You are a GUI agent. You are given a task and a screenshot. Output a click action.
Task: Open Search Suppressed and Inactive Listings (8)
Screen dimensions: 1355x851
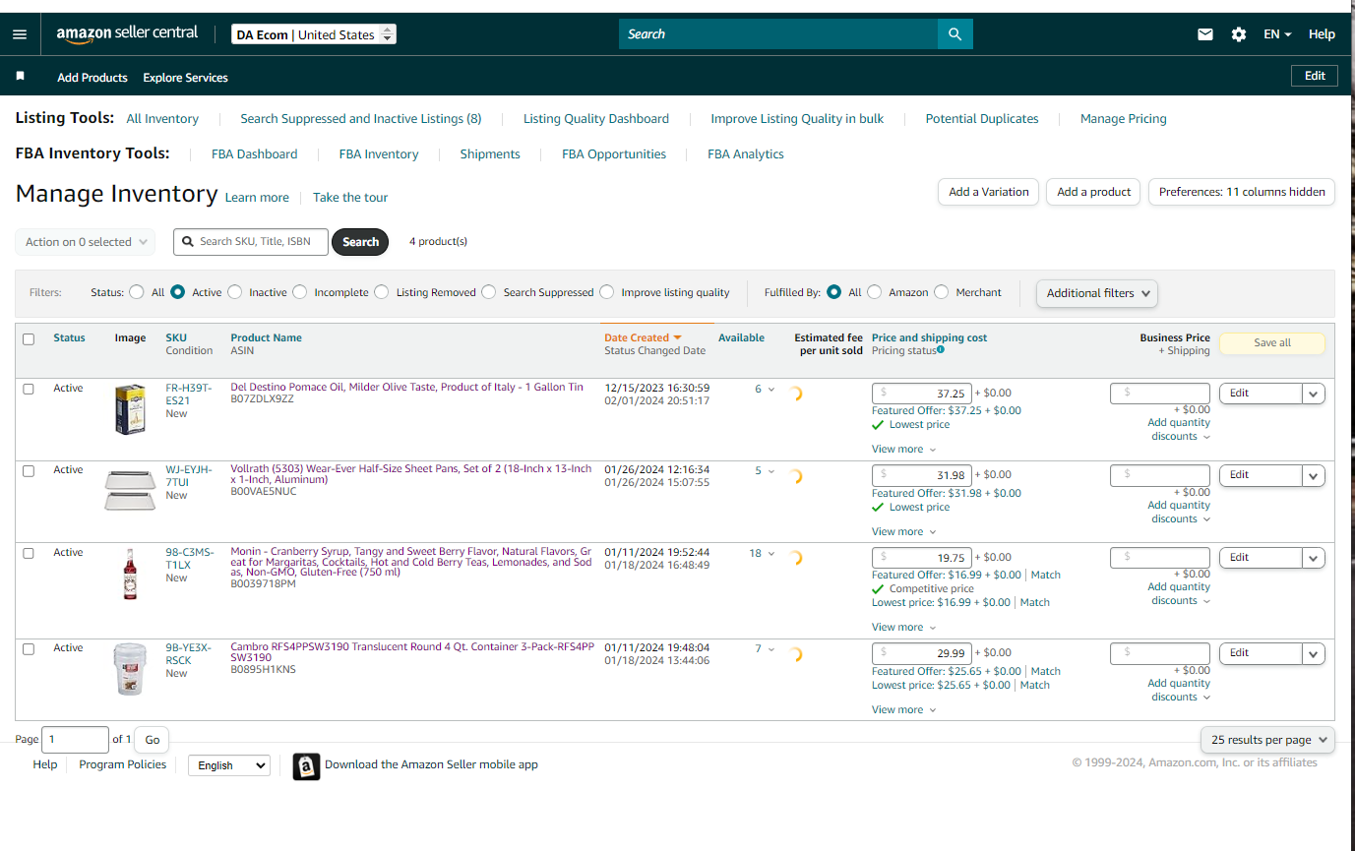click(361, 119)
